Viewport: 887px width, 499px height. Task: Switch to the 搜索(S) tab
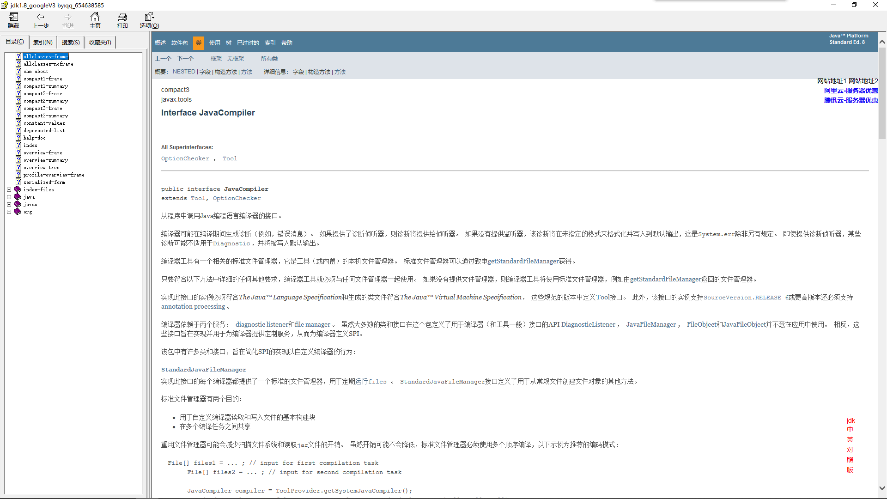point(71,42)
